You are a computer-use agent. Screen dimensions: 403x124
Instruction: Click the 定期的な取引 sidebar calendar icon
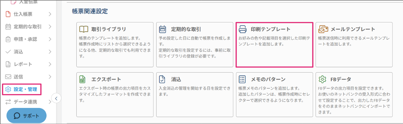coord(8,27)
